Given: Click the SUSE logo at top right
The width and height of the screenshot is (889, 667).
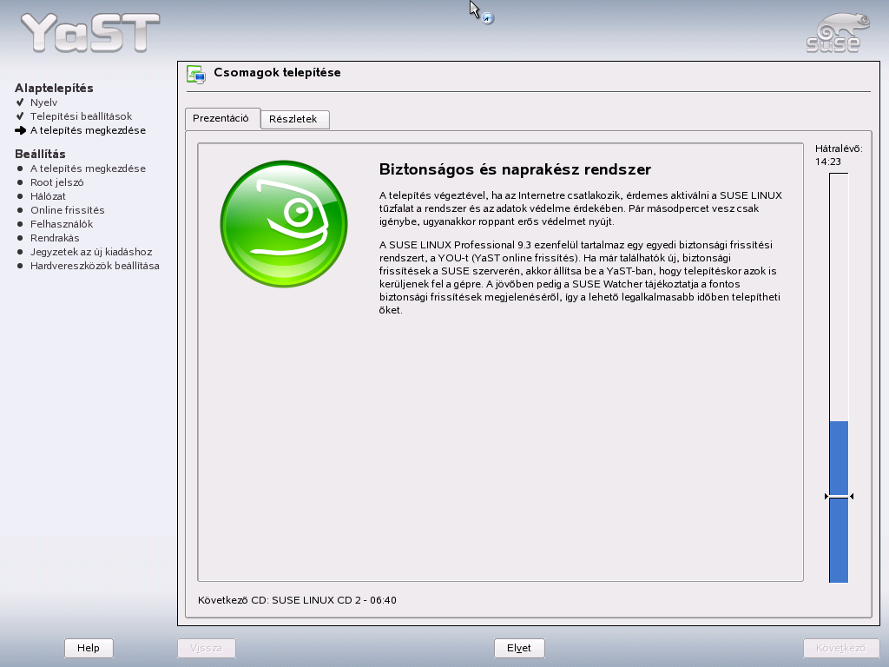Looking at the screenshot, I should click(837, 34).
